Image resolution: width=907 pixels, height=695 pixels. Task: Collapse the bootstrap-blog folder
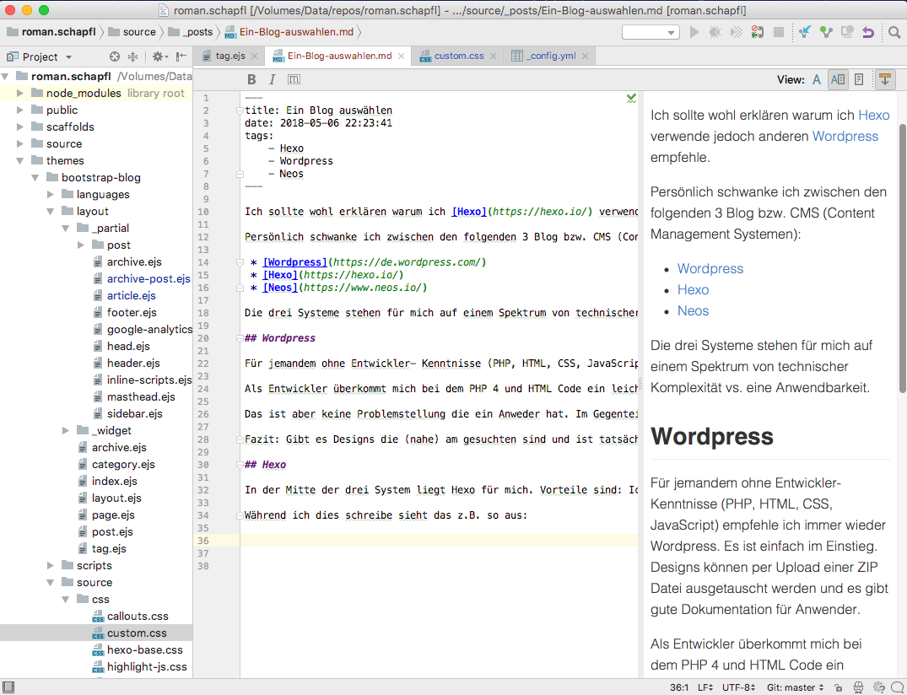35,177
